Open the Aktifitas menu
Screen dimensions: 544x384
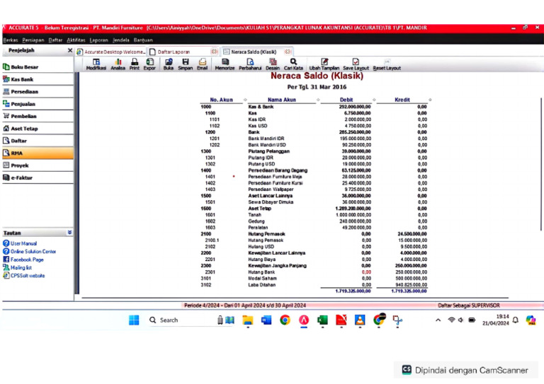click(76, 40)
